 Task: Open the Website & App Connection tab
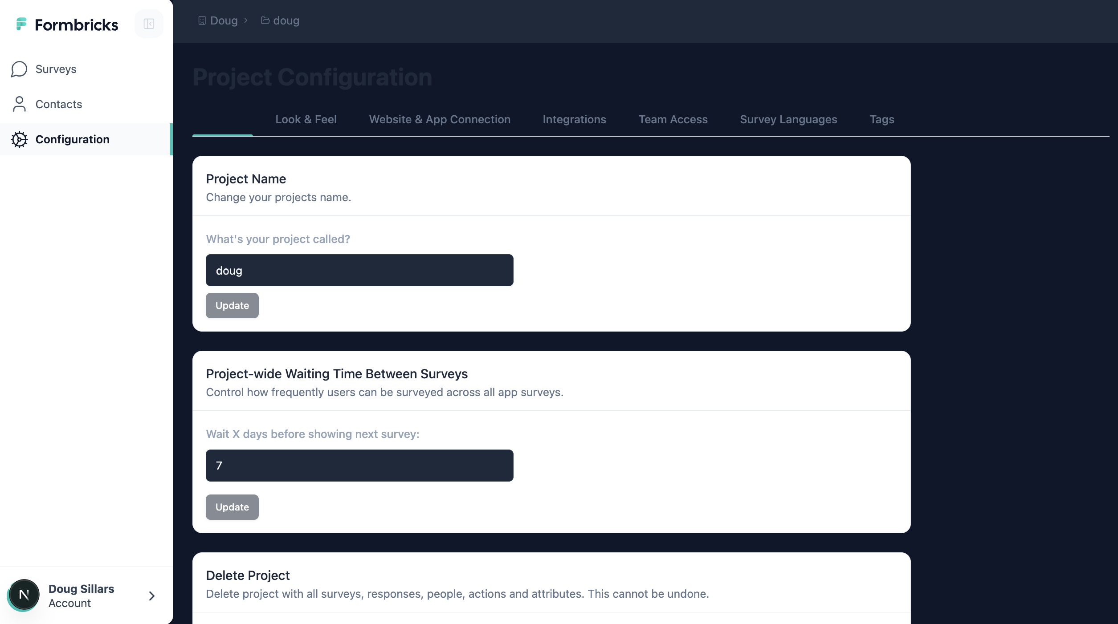pos(439,119)
